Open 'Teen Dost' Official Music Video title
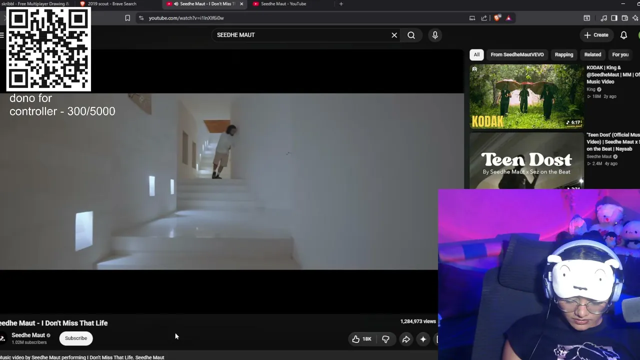The height and width of the screenshot is (360, 640). tap(613, 142)
